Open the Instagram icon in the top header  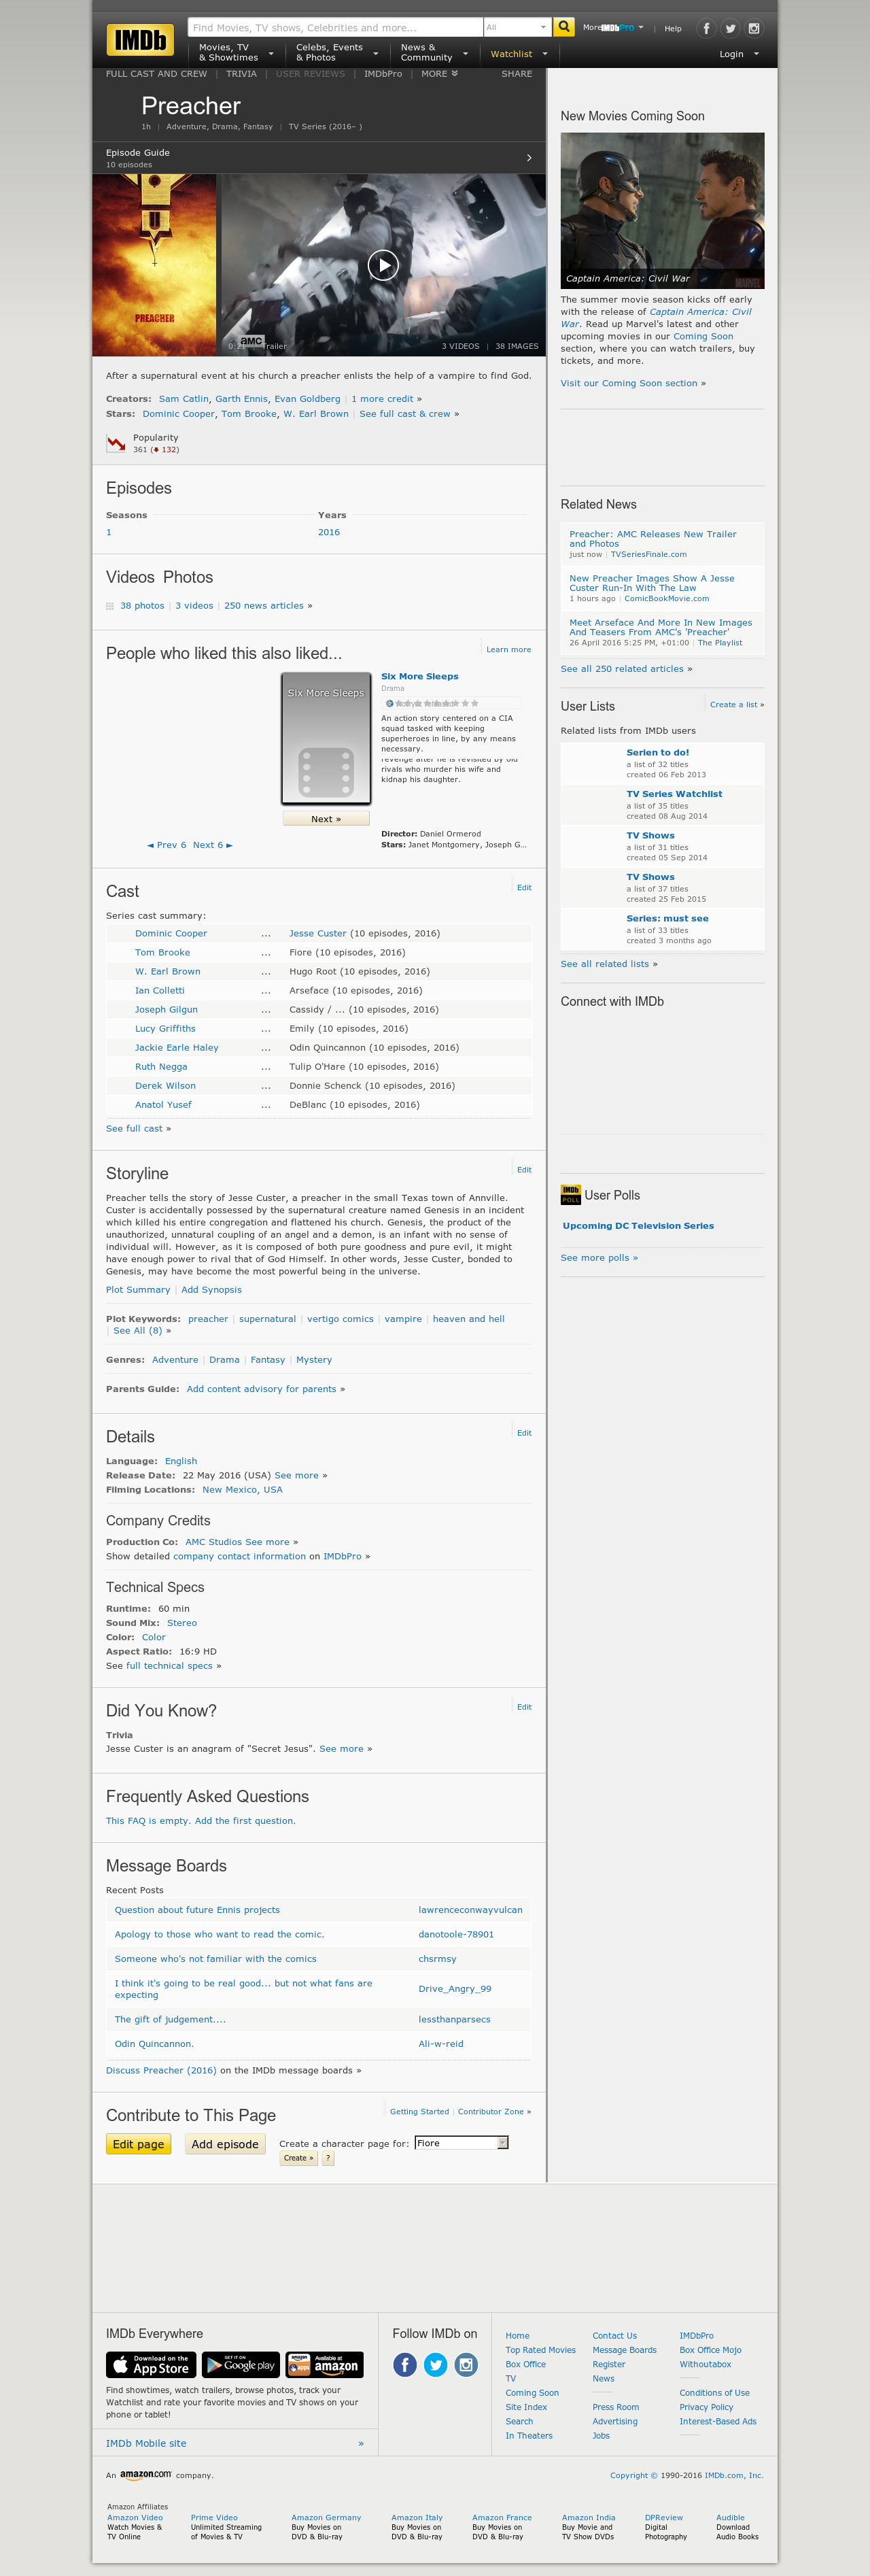point(754,28)
